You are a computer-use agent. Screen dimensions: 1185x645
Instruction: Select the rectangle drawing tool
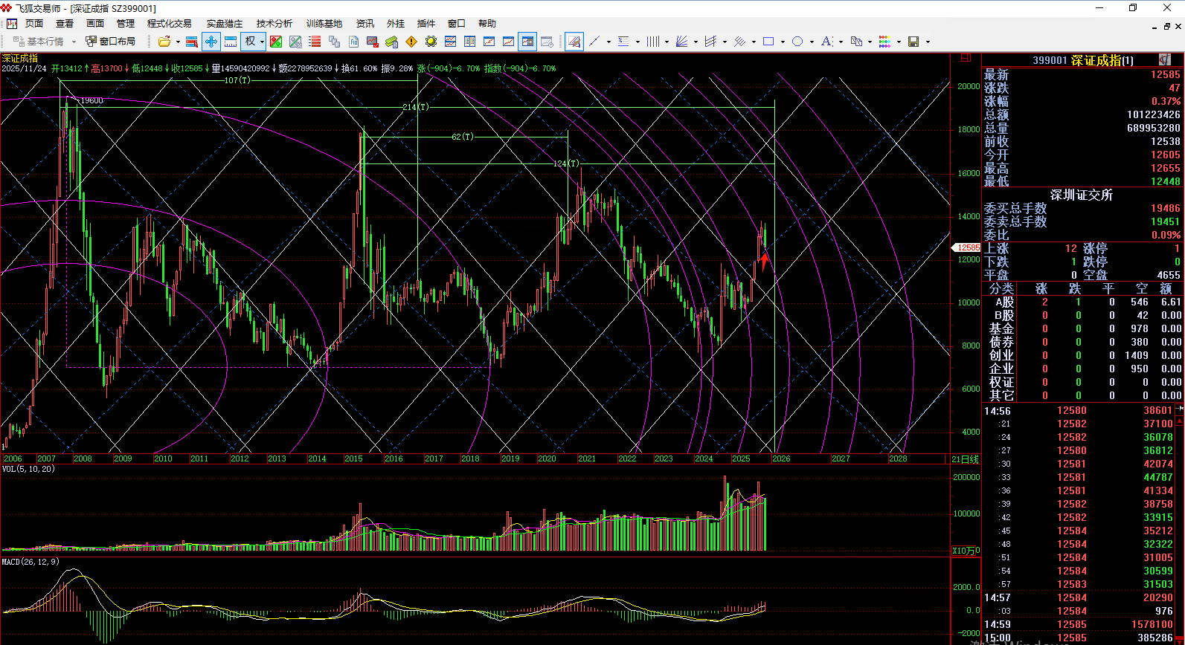coord(768,42)
